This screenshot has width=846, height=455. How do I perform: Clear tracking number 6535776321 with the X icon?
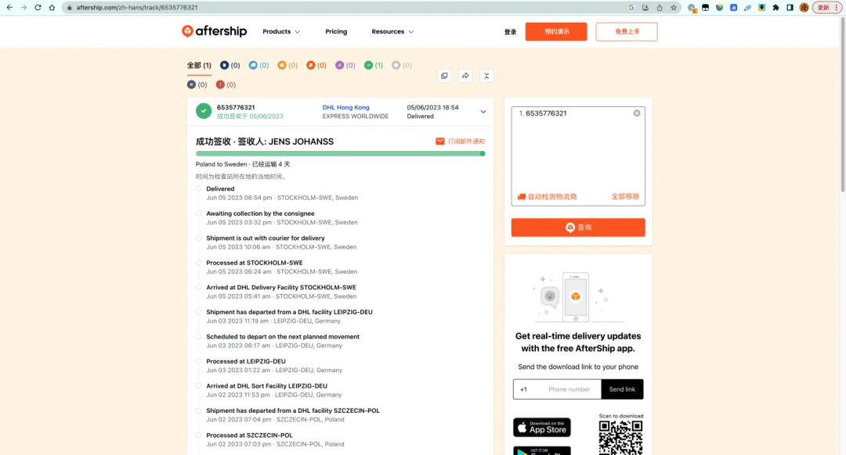point(637,113)
